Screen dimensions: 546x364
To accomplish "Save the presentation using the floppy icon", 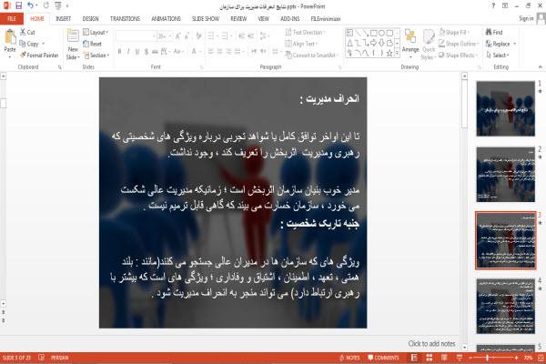I will 19,5.
